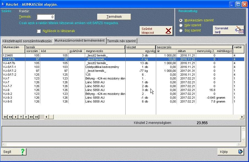
Task: Open the Termékek product list
Action: click(x=114, y=17)
